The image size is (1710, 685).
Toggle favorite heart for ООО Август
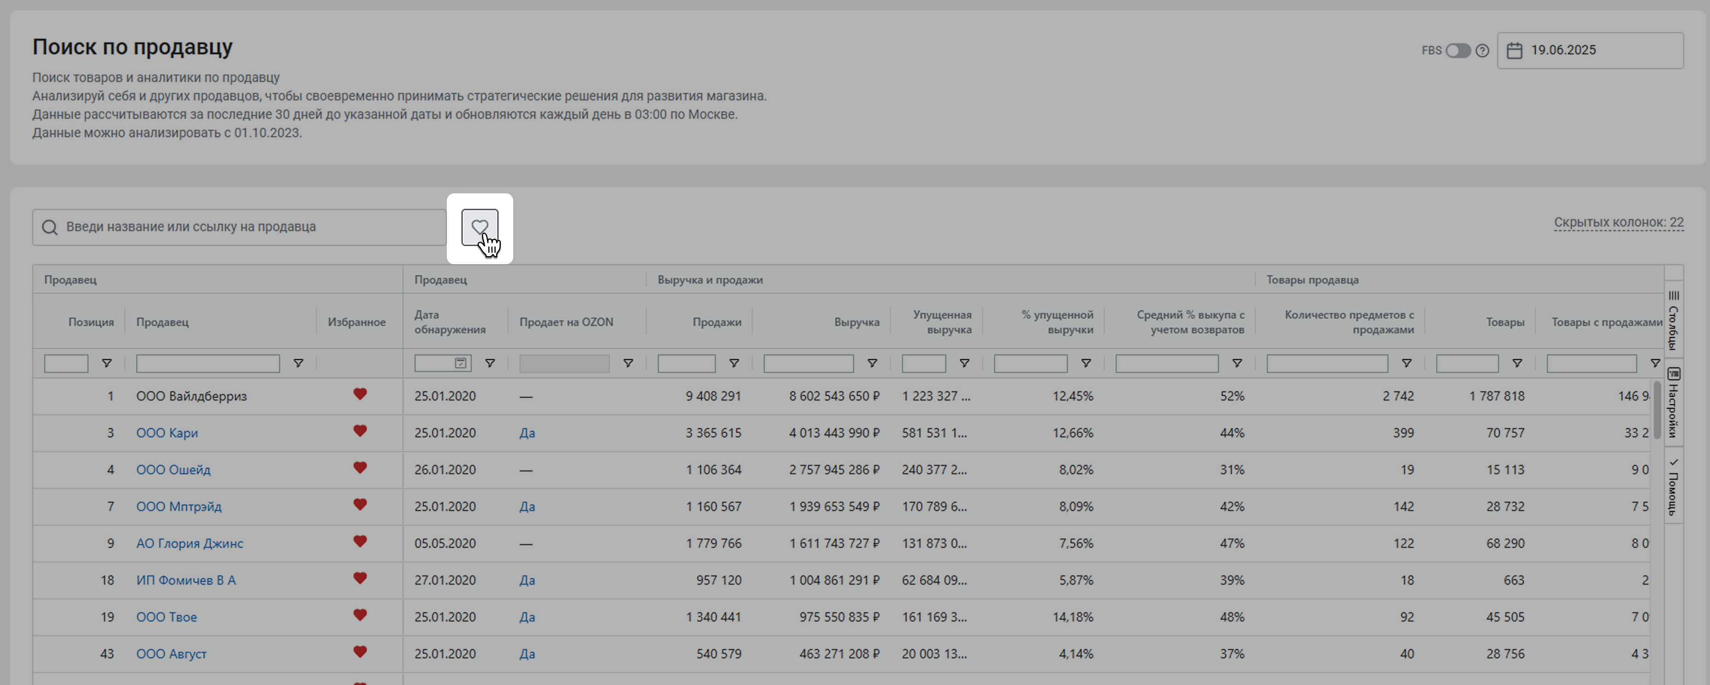(x=360, y=652)
